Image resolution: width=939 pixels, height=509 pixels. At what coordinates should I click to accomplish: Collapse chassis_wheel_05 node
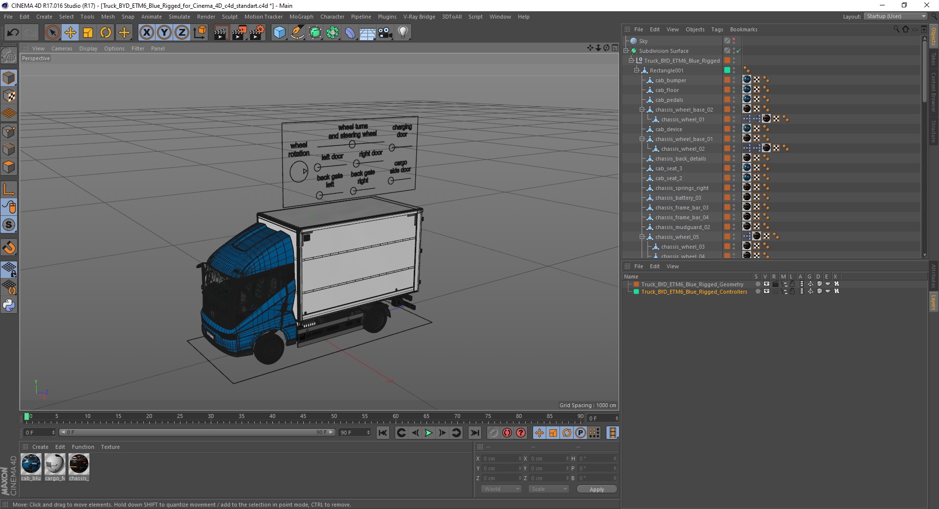[x=642, y=237]
